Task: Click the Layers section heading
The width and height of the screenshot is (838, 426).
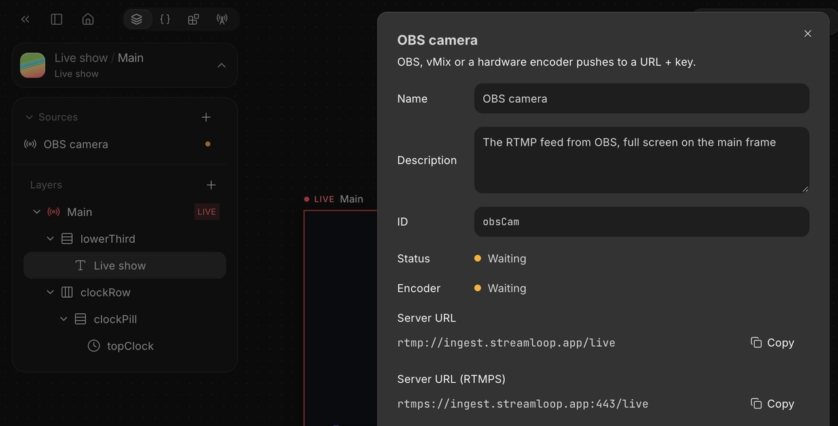Action: [x=46, y=185]
